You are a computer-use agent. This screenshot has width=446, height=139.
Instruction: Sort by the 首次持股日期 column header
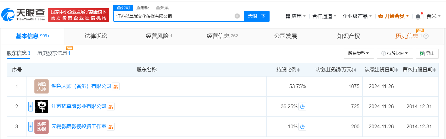419,70
